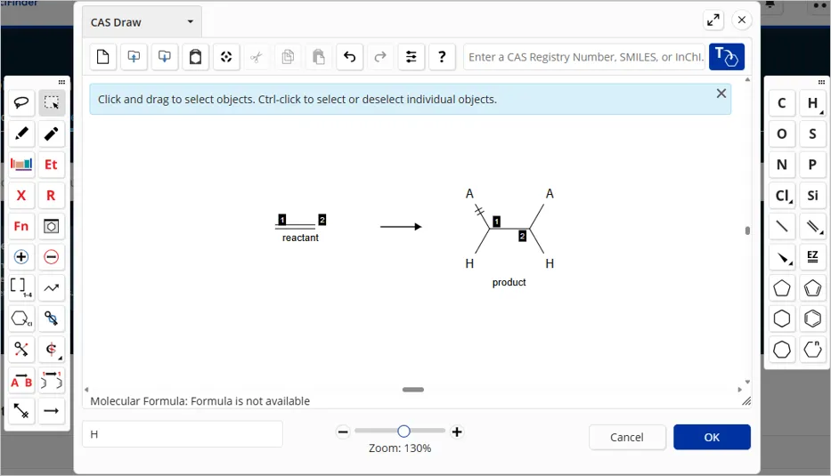Select the eraser tool
Screen dimensions: 831x476
(52, 134)
